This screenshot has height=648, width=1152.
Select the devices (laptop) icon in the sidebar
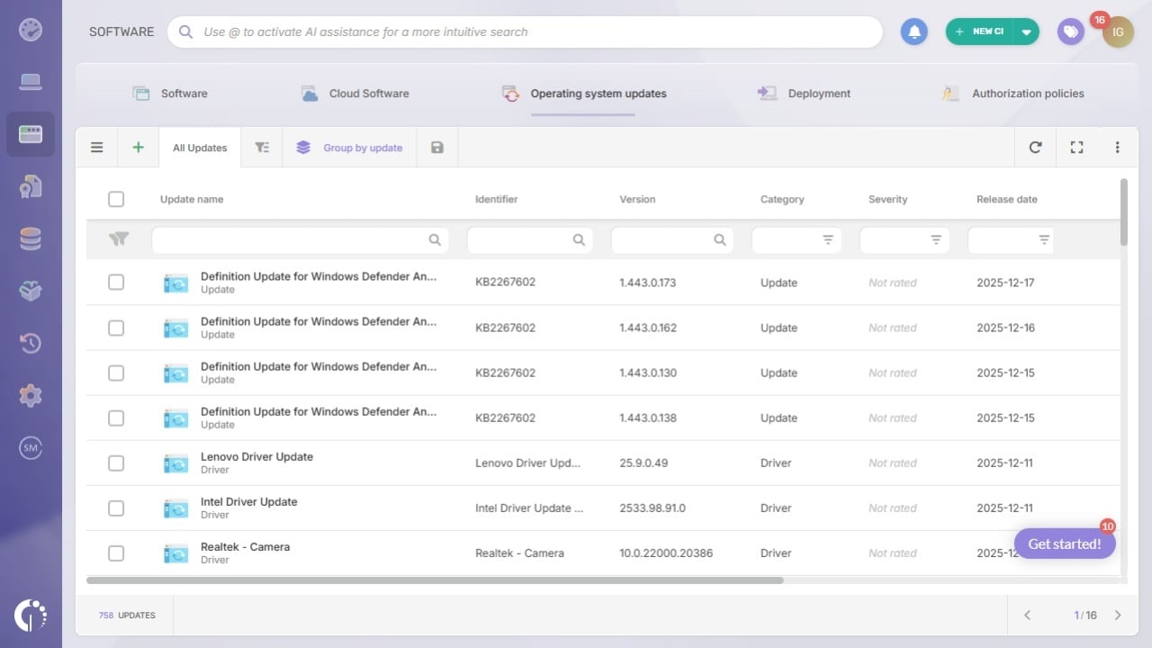coord(31,80)
